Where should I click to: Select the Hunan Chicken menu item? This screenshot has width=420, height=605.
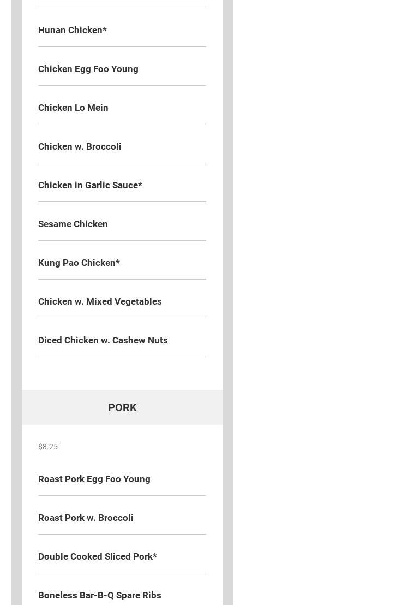(70, 30)
